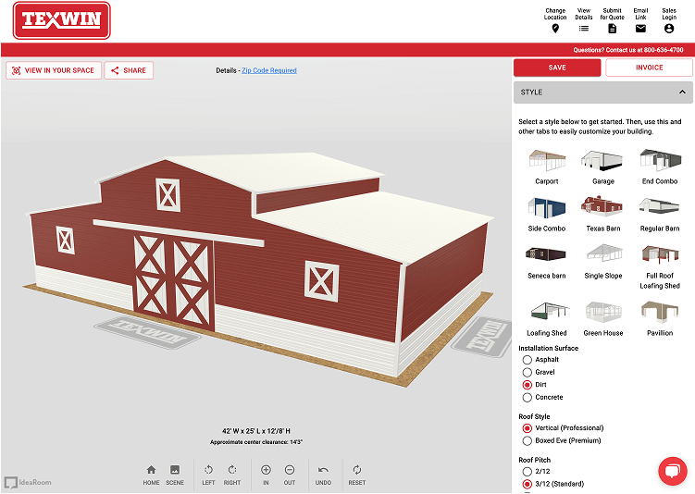Reset the building view
The image size is (695, 494).
point(356,470)
